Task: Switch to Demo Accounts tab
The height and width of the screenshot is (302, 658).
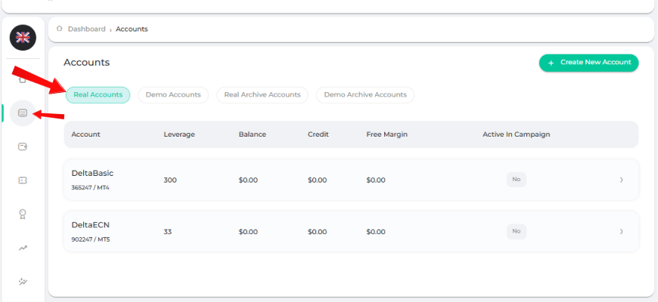Action: coord(173,94)
